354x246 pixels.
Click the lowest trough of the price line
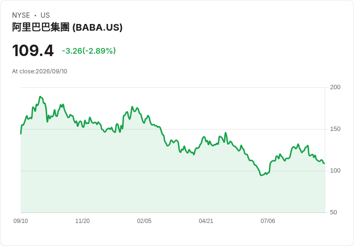(261, 175)
